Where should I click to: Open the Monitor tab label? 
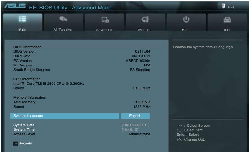point(144,30)
